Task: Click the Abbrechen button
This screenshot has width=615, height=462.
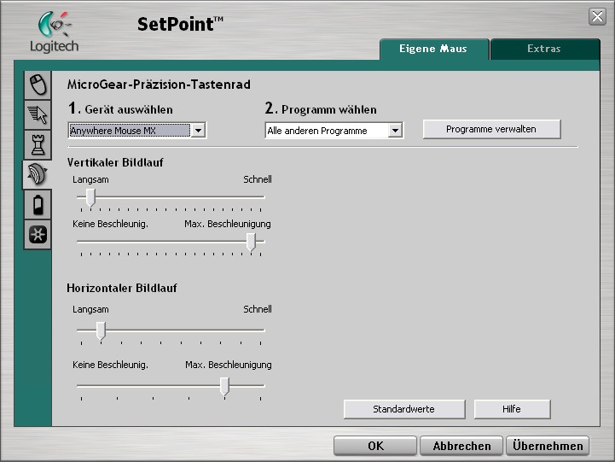Action: 461,446
